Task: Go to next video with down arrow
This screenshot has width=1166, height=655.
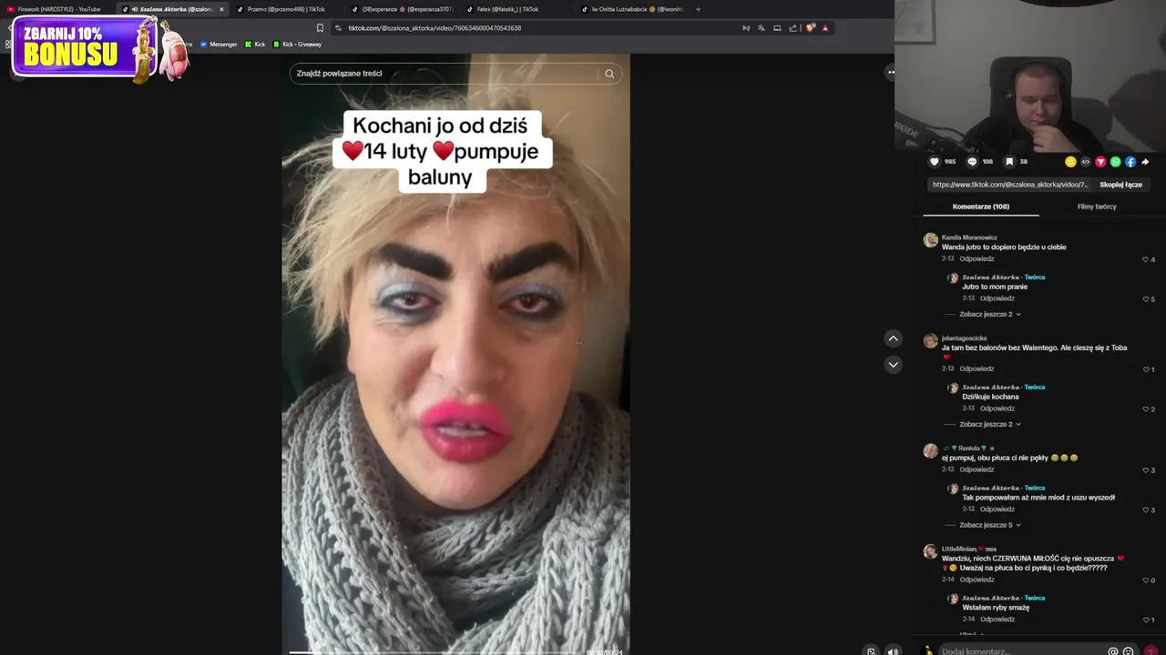Action: [893, 364]
